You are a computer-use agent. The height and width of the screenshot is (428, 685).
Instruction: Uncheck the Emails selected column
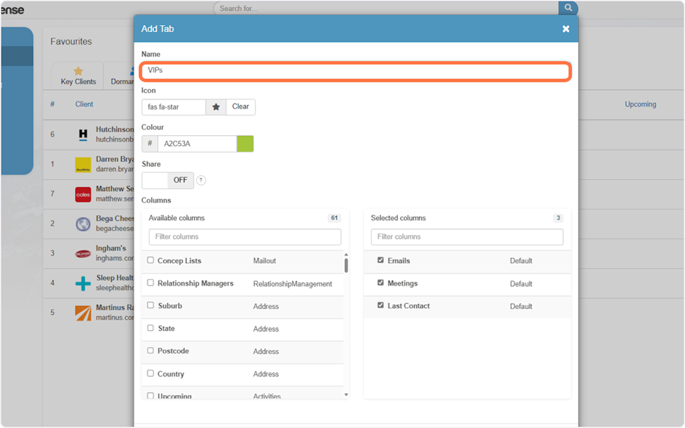coord(380,260)
